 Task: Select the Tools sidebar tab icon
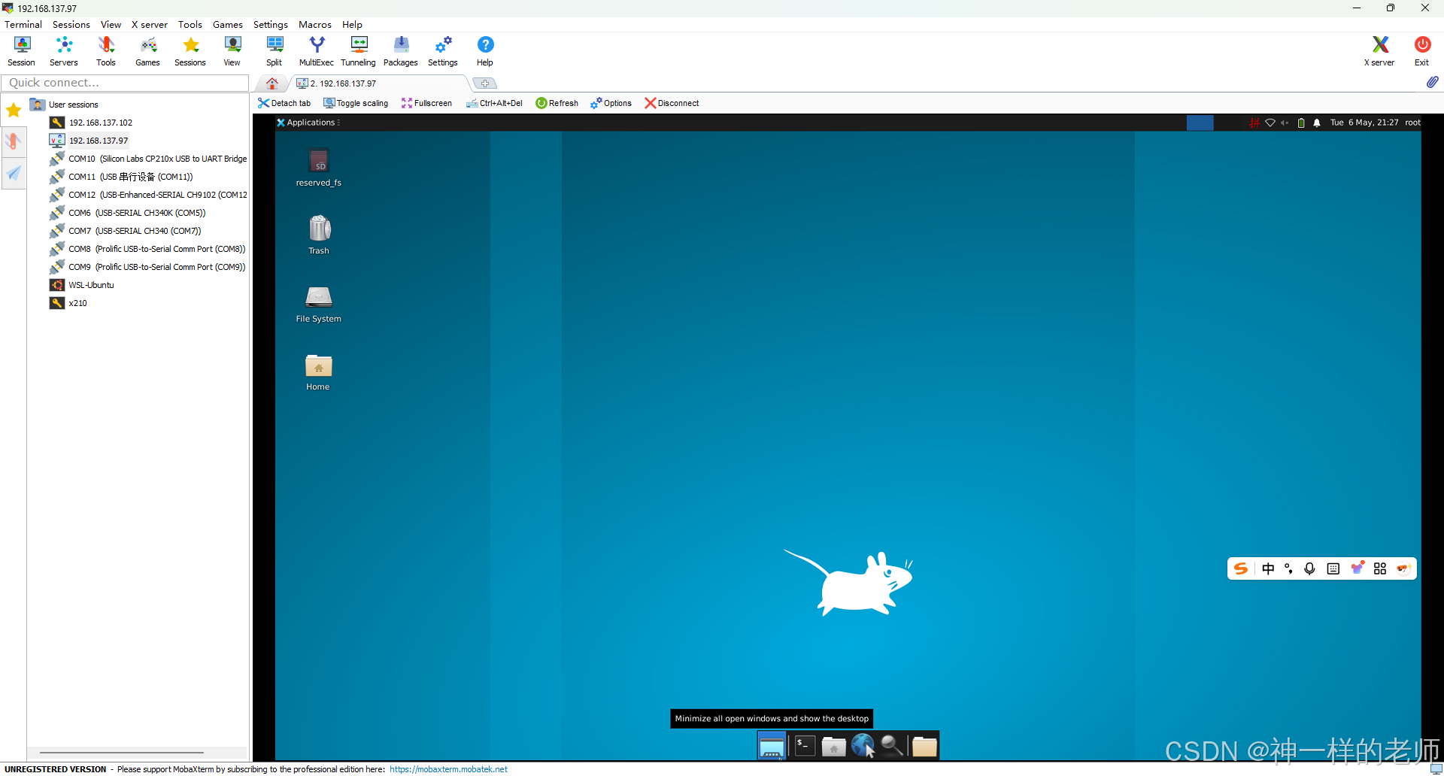click(x=14, y=141)
